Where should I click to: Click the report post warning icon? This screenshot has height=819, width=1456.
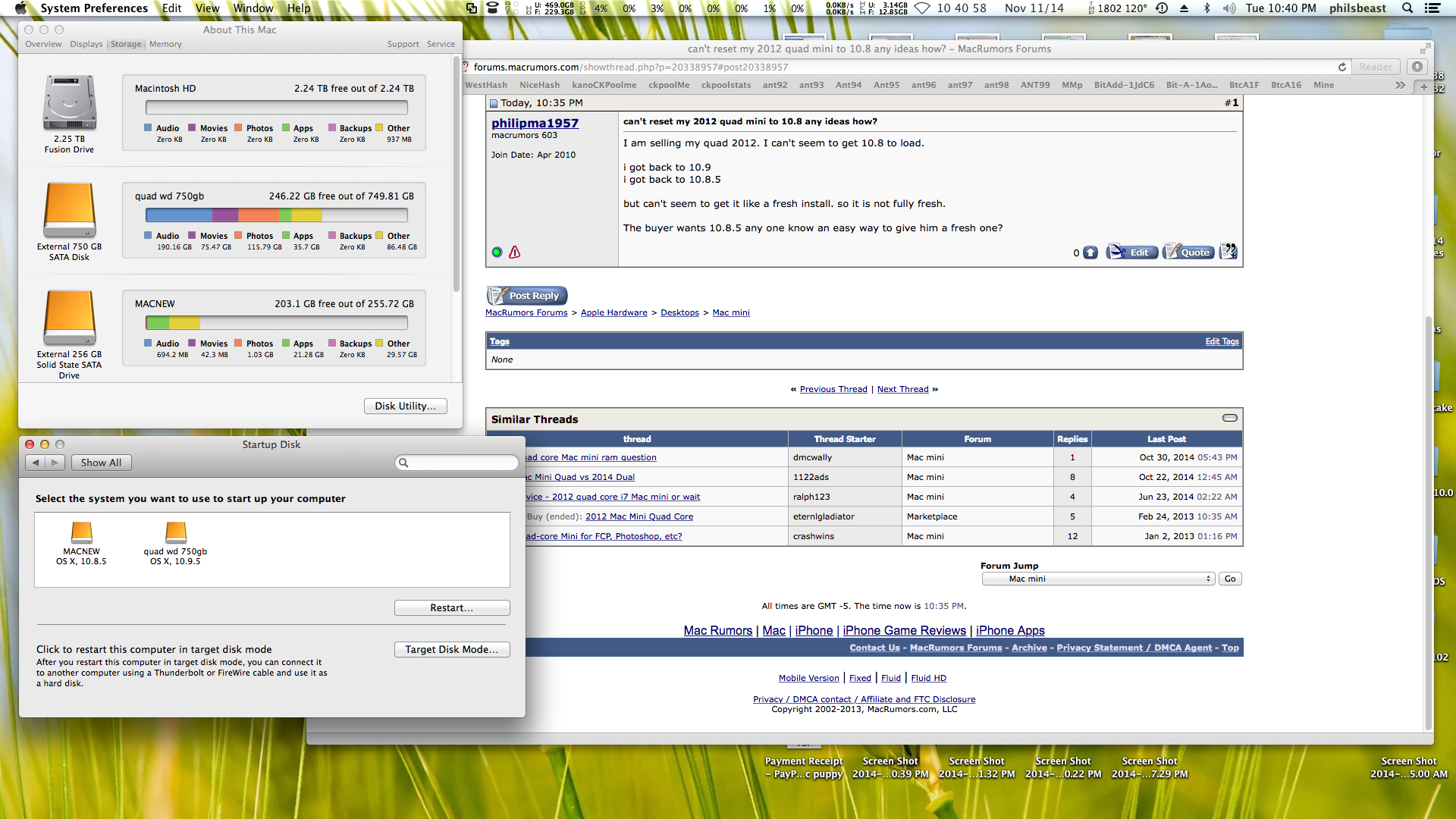515,253
